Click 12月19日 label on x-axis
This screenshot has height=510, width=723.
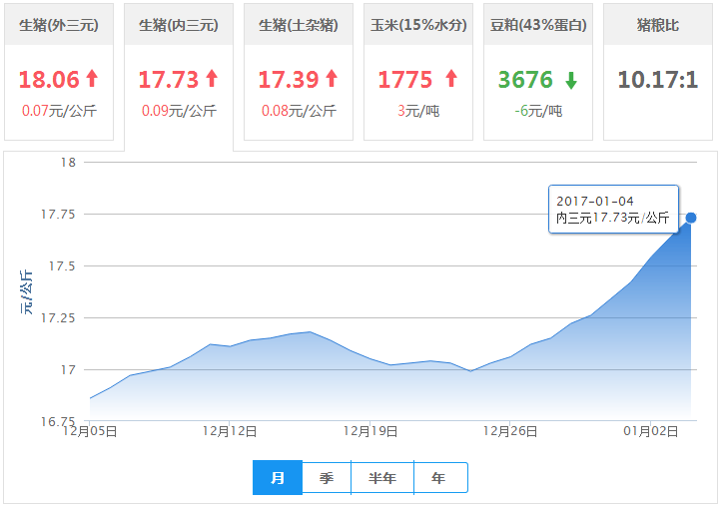[x=370, y=431]
